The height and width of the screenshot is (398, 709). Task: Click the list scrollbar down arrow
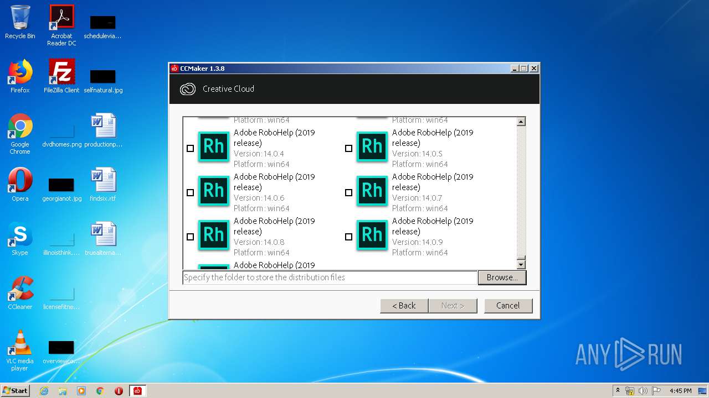click(x=521, y=264)
